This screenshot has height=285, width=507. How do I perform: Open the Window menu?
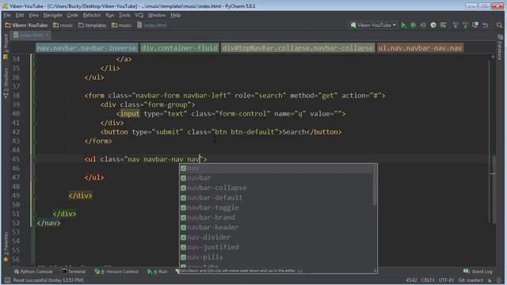point(157,15)
